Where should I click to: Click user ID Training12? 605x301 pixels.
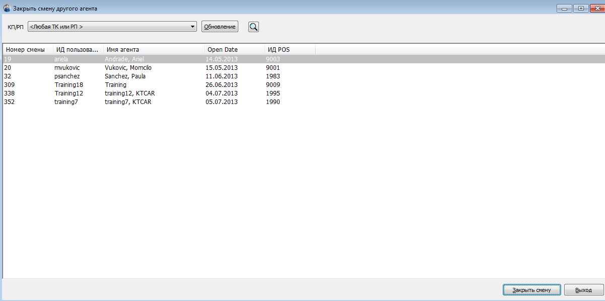69,93
